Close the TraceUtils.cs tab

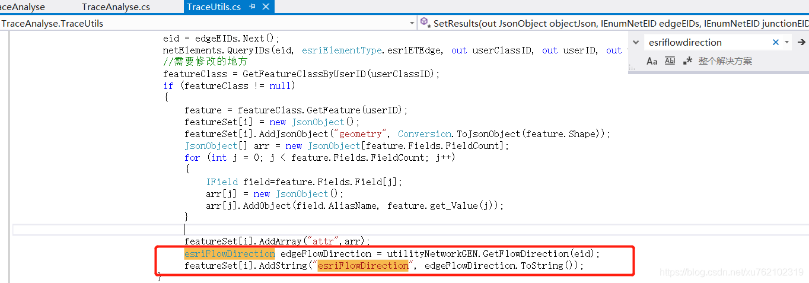[x=265, y=7]
